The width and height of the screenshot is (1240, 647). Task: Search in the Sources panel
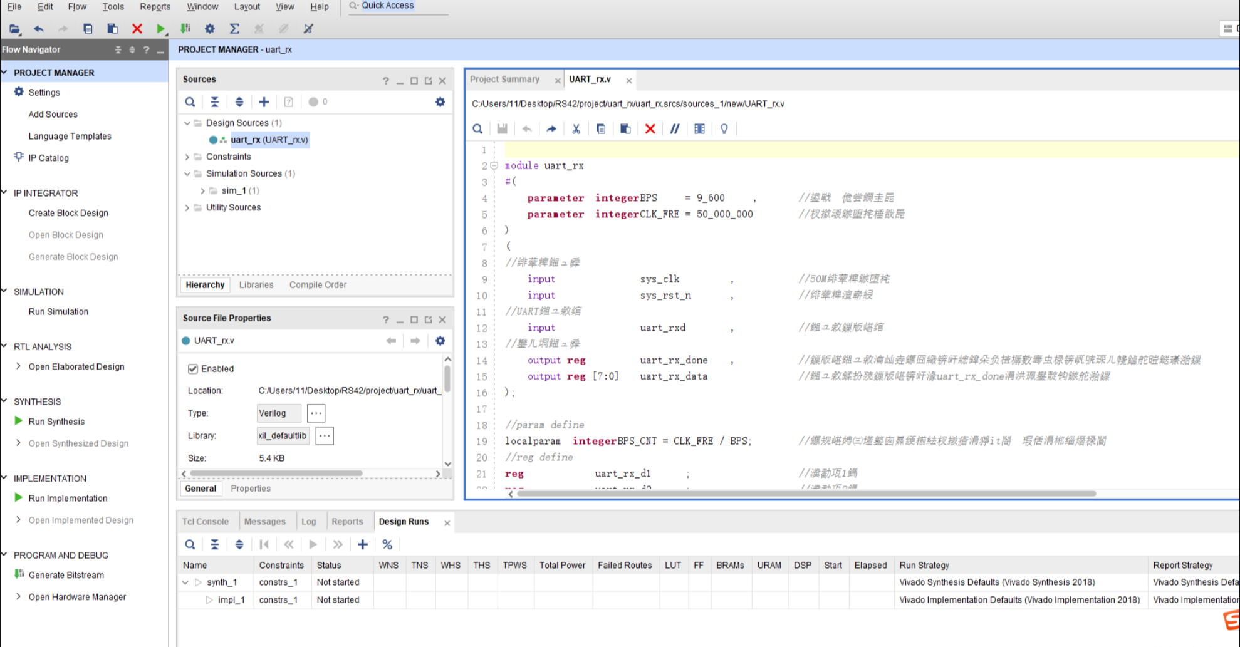click(x=190, y=102)
